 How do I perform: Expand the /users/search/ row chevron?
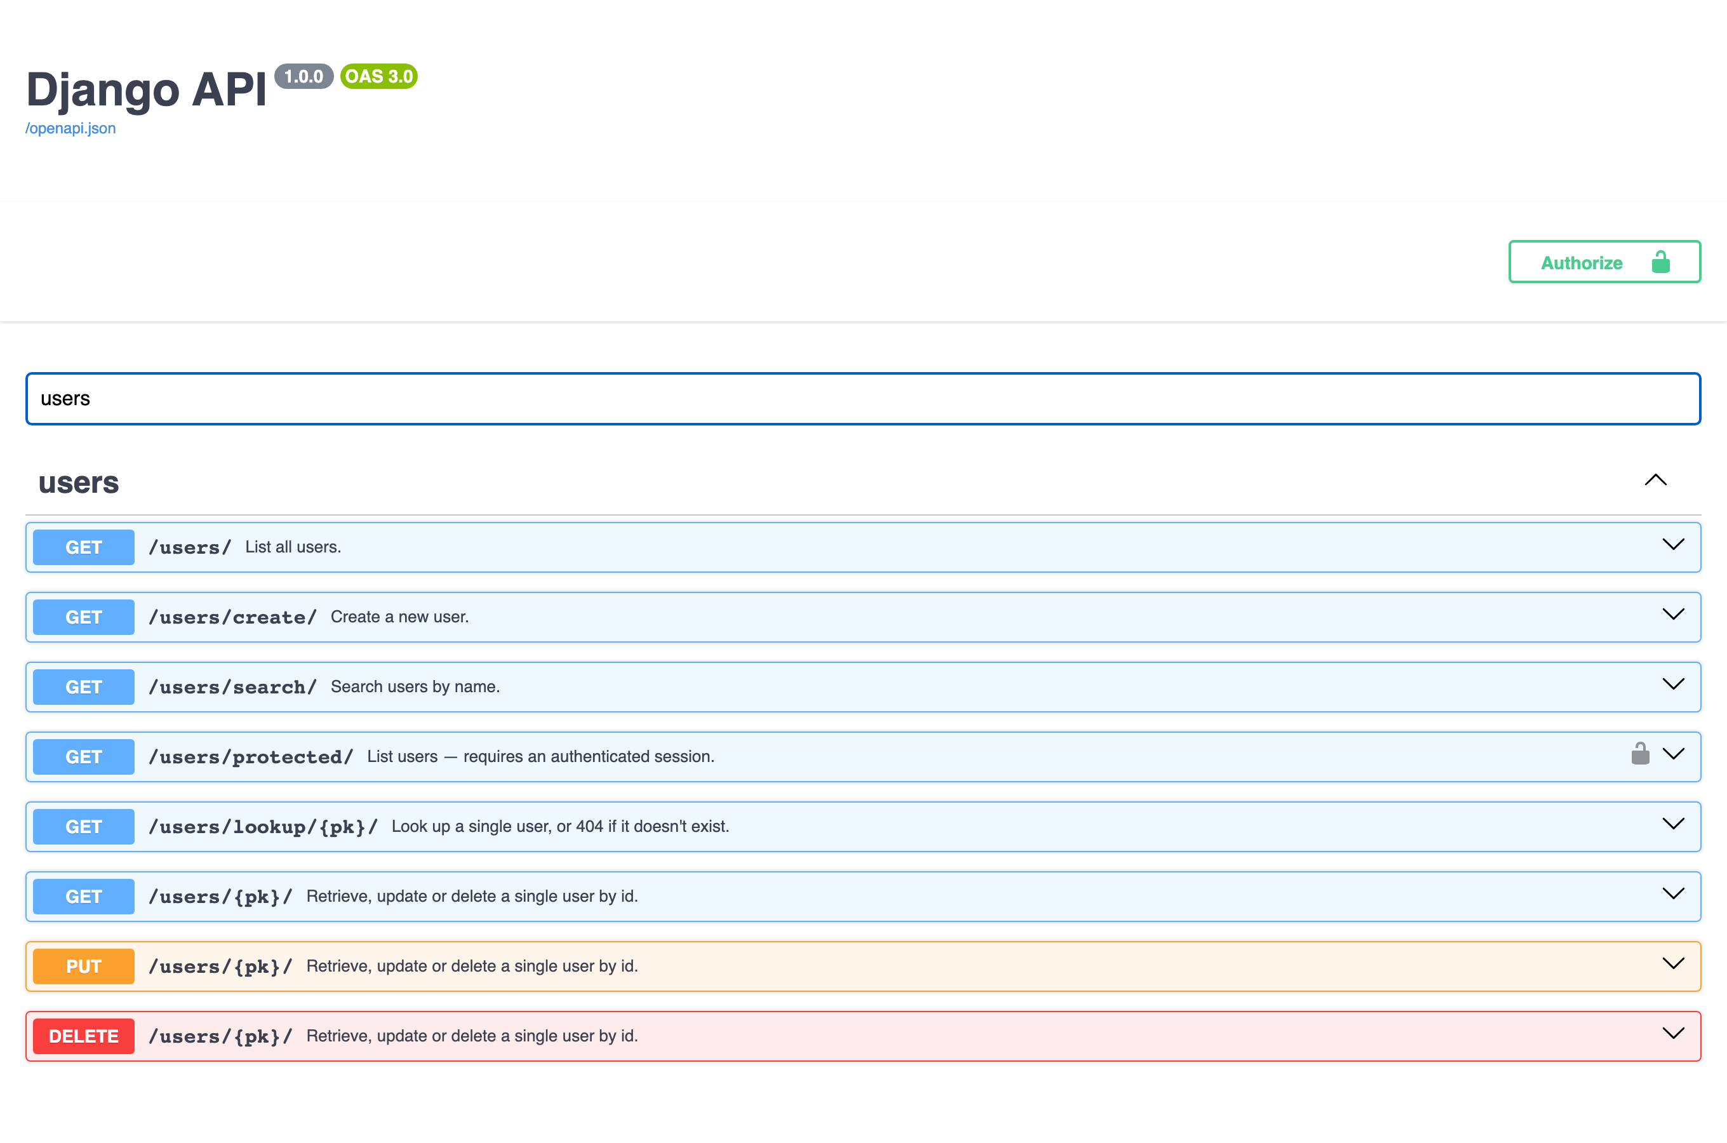1673,685
